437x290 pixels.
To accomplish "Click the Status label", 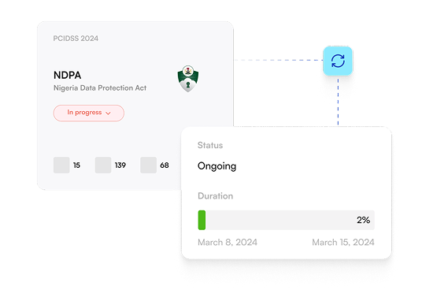I will (x=210, y=145).
